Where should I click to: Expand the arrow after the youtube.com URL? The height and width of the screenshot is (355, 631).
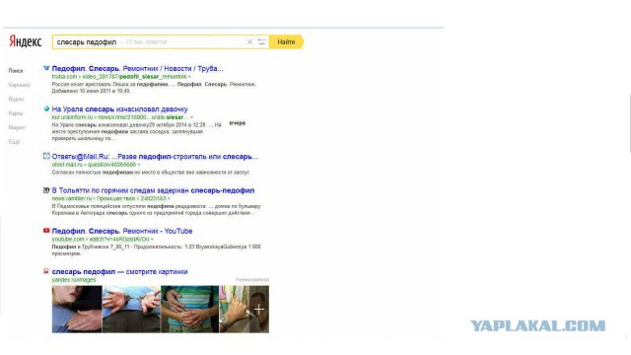click(152, 239)
